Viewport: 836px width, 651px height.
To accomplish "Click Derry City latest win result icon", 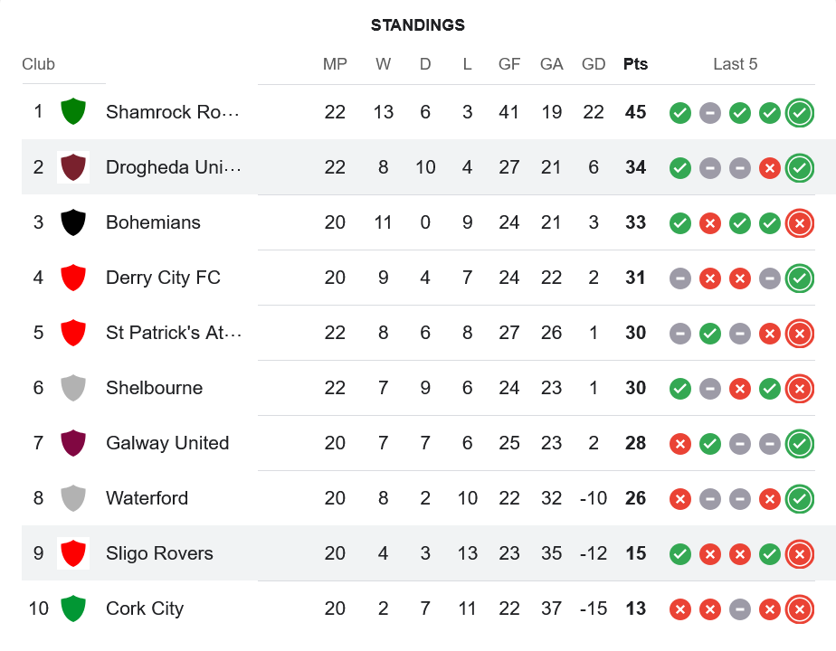I will coord(799,278).
